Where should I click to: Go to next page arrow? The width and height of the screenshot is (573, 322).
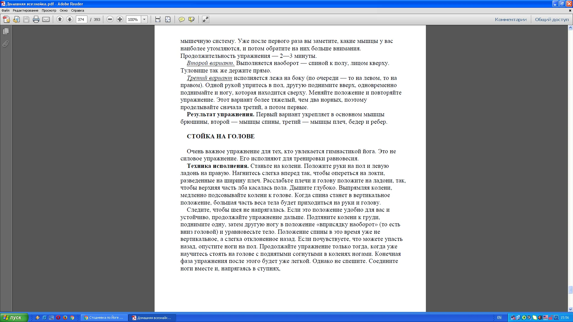70,19
